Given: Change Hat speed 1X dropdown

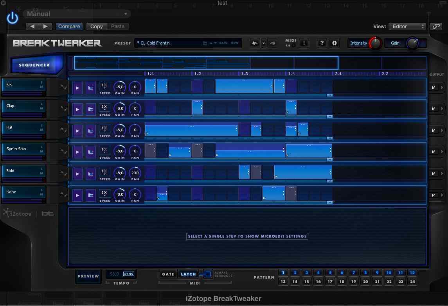Looking at the screenshot, I should tap(104, 129).
